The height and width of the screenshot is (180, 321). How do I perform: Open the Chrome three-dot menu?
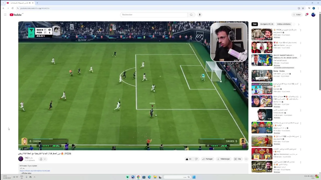(x=318, y=8)
